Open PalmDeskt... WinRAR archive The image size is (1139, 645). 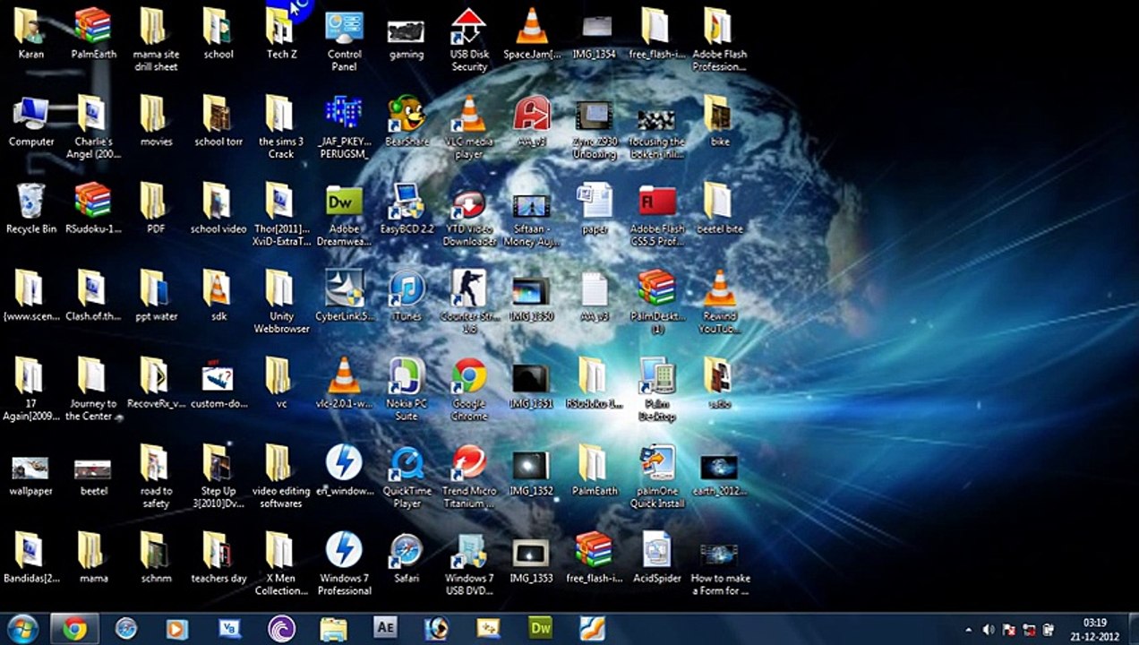tap(657, 303)
